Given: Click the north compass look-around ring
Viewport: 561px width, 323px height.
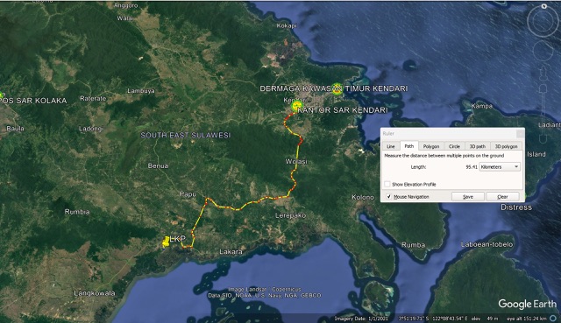Looking at the screenshot, I should point(543,21).
